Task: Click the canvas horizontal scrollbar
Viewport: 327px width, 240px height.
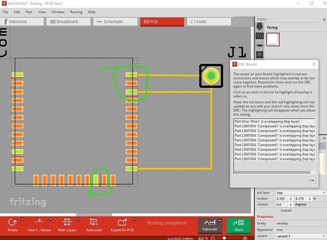Action: coord(94,215)
